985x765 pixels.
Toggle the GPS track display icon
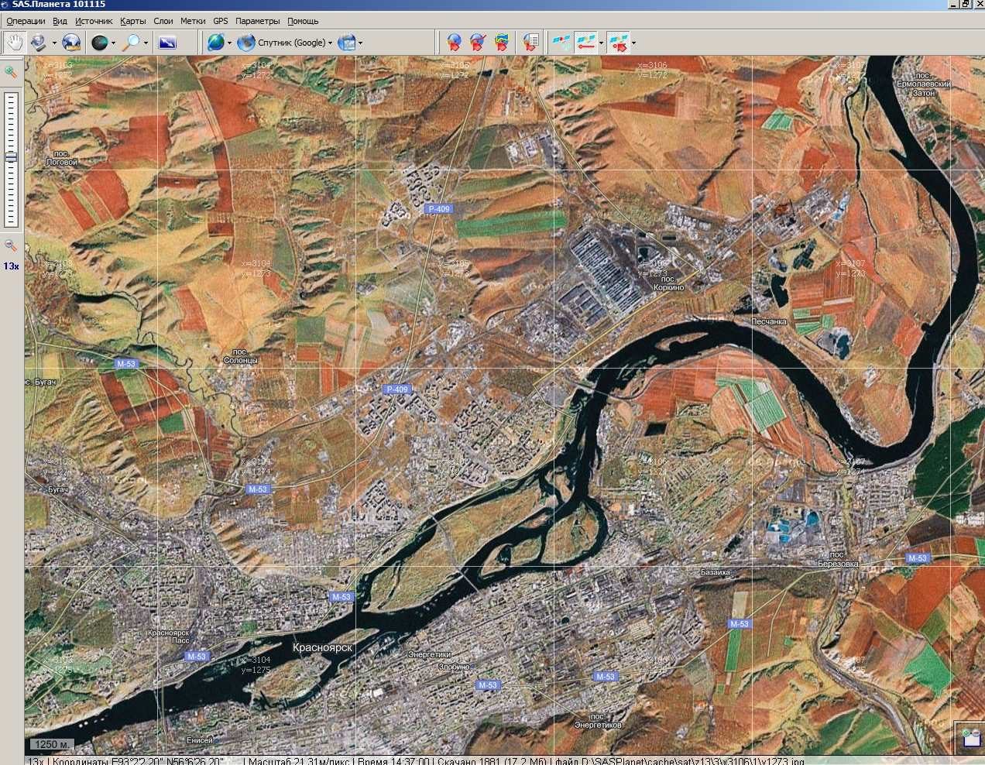click(589, 43)
